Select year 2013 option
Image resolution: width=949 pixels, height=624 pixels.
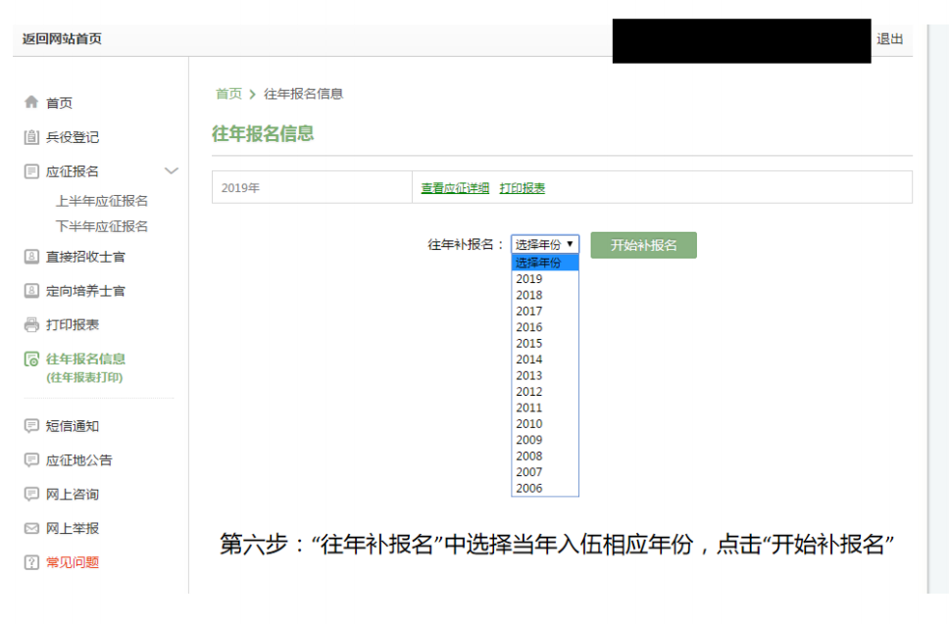point(545,375)
